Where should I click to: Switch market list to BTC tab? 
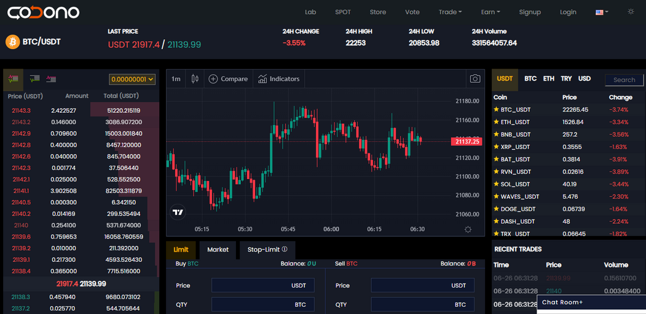tap(530, 78)
